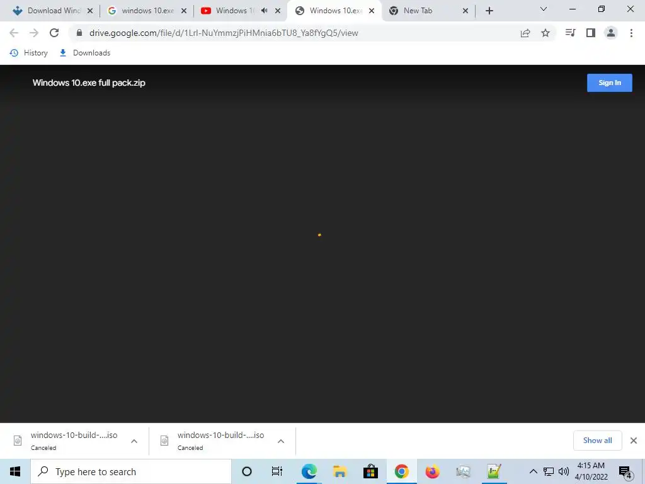The width and height of the screenshot is (645, 484).
Task: Open Task View
Action: [277, 471]
